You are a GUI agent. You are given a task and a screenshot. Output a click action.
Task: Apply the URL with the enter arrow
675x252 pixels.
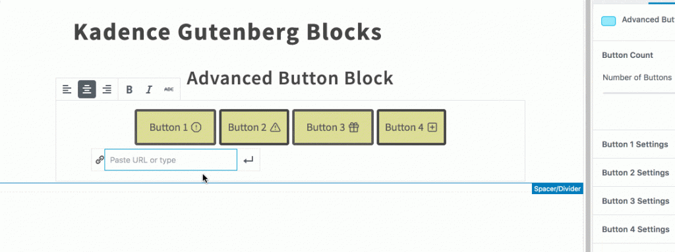[249, 160]
